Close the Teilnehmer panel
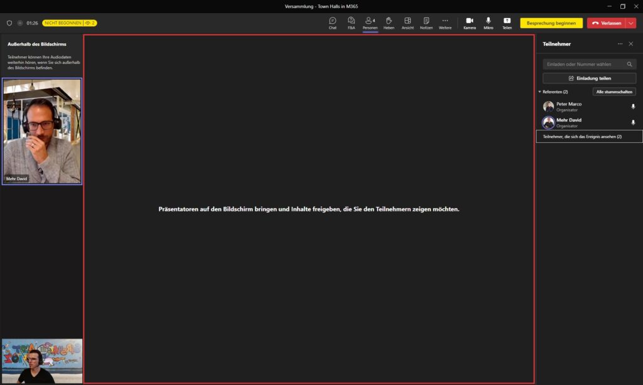 point(630,44)
